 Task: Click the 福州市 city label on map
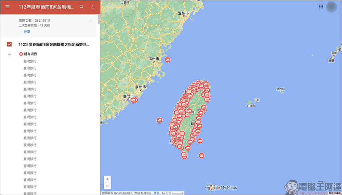coord(154,59)
